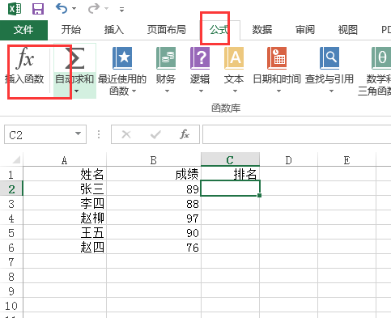Select column B header
Screen dimensions: 391x318
point(154,160)
